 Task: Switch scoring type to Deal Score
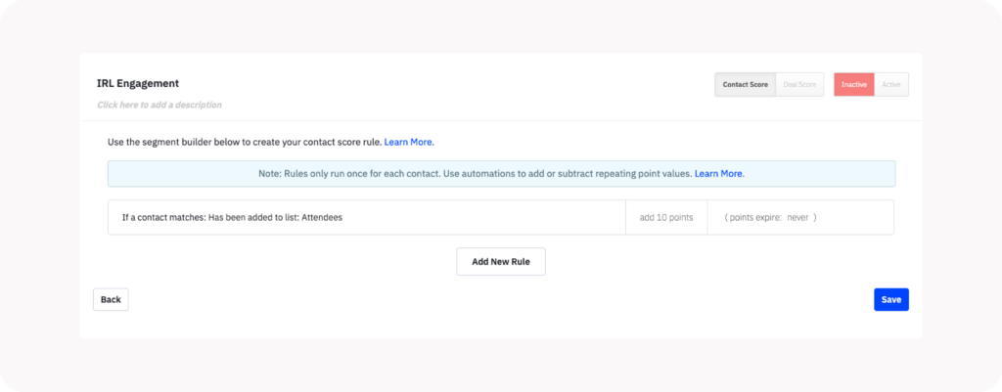click(x=799, y=84)
